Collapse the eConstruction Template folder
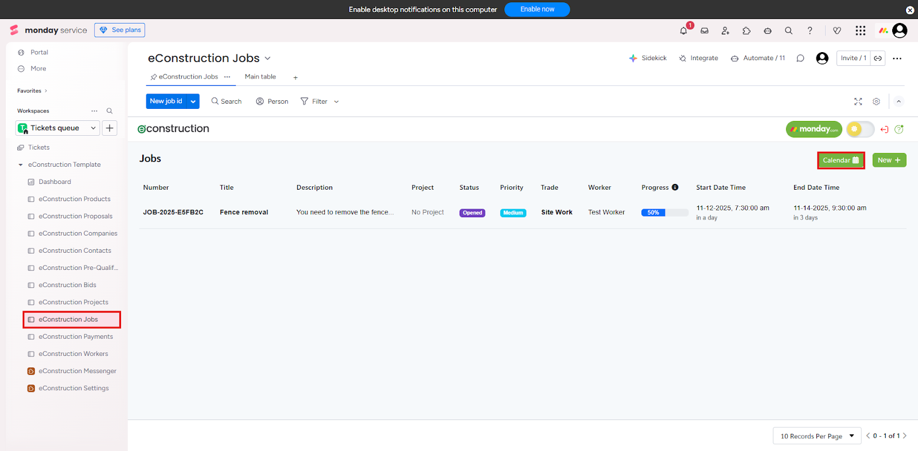Viewport: 918px width, 451px height. [x=21, y=165]
